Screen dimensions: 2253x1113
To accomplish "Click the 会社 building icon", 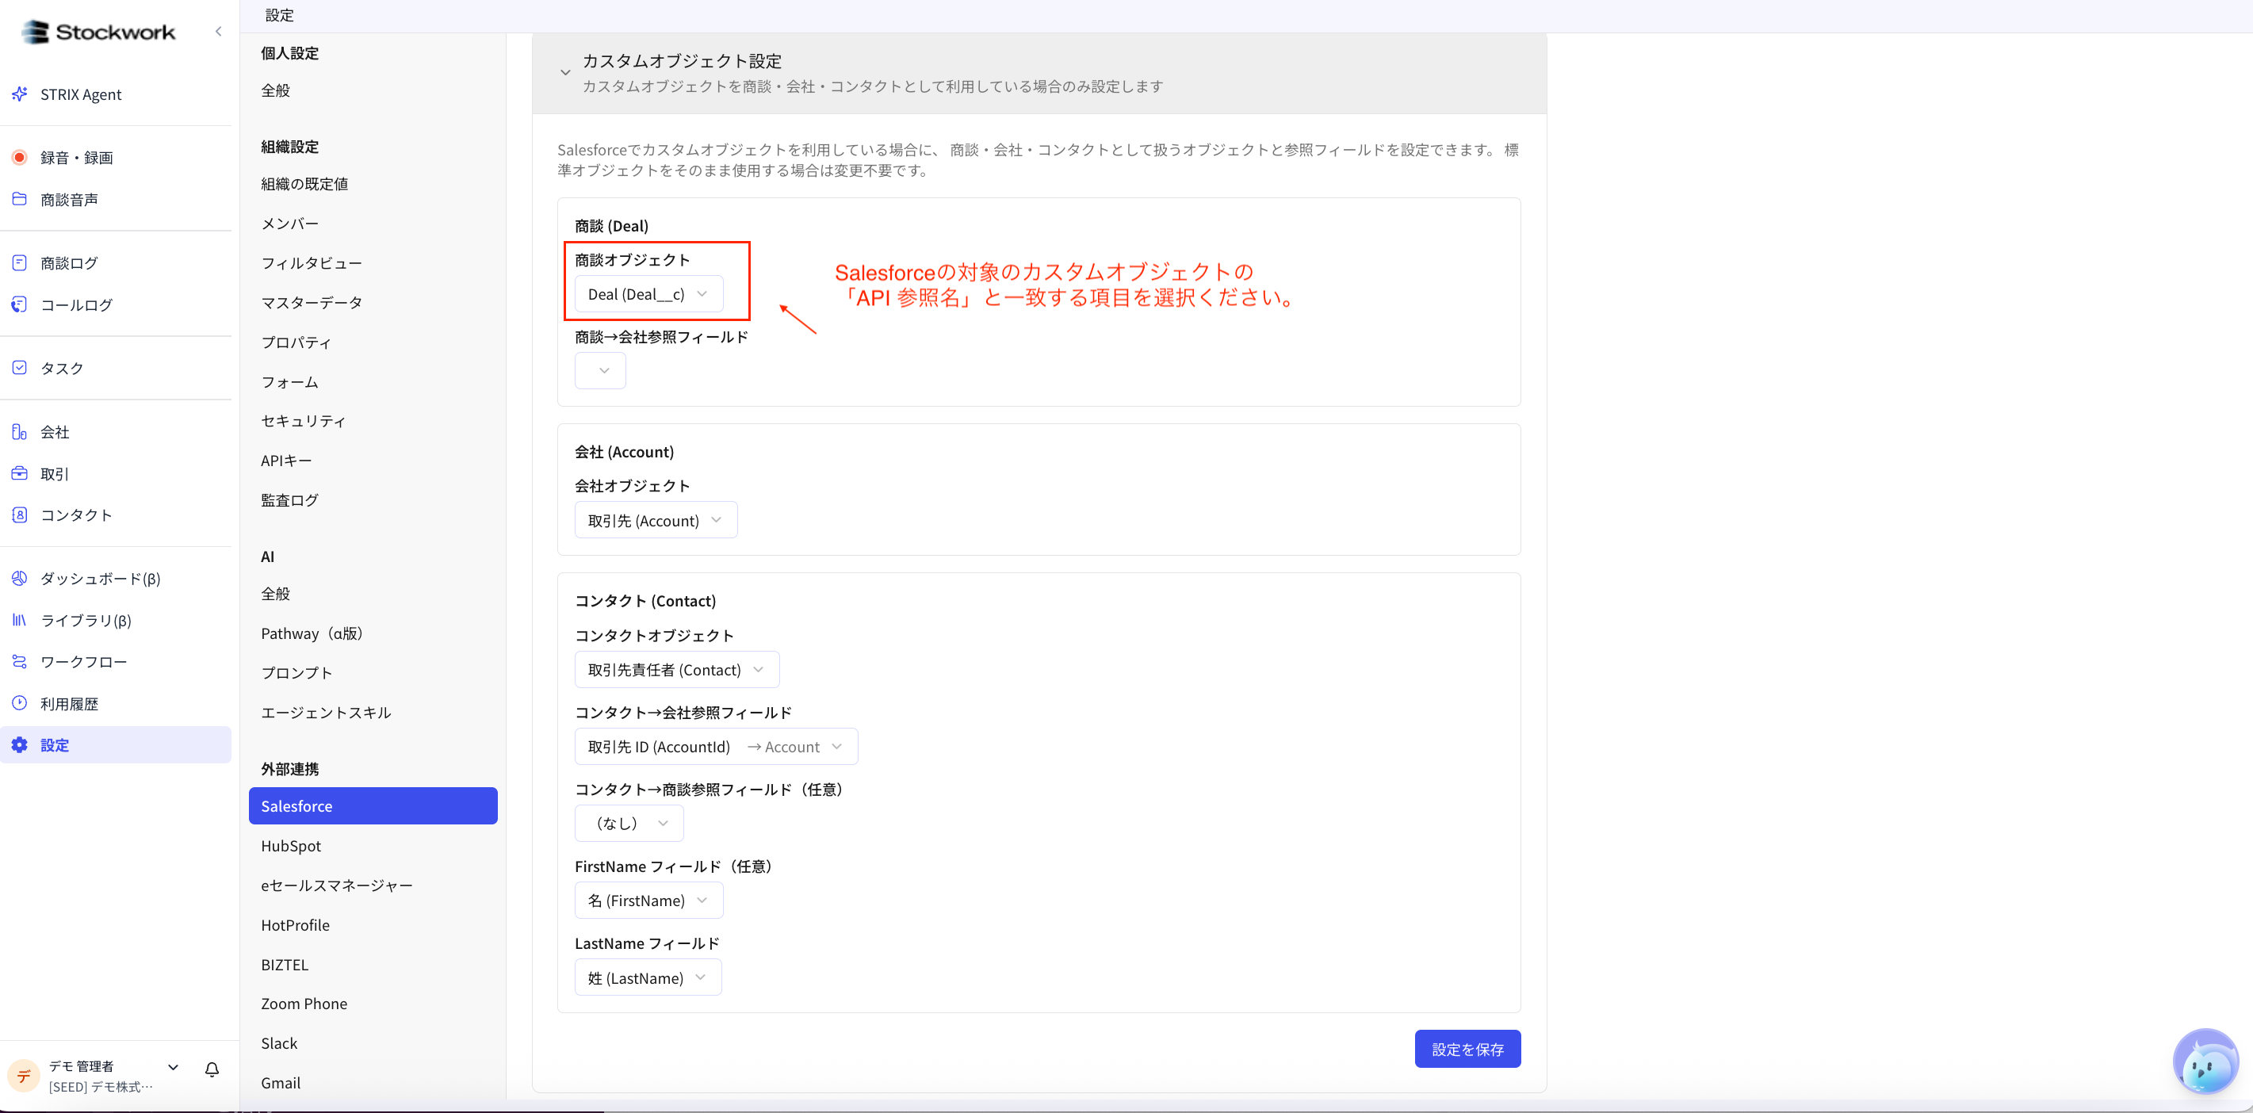I will (19, 432).
